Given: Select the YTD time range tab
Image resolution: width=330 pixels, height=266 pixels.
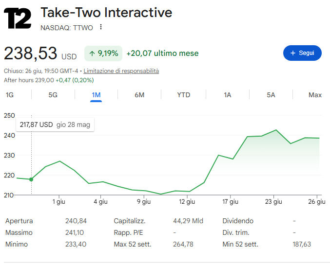Looking at the screenshot, I should coord(183,95).
